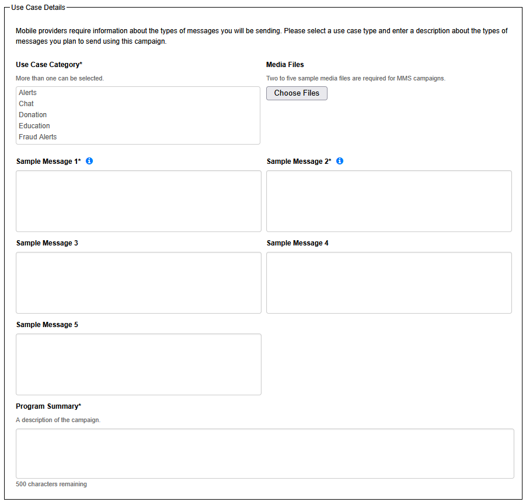Viewport: 526px width, 502px height.
Task: Click the Sample Message 5 text area
Action: pos(138,364)
